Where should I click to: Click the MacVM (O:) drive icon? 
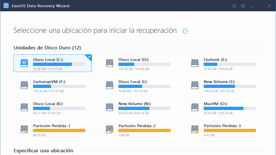click(x=195, y=107)
